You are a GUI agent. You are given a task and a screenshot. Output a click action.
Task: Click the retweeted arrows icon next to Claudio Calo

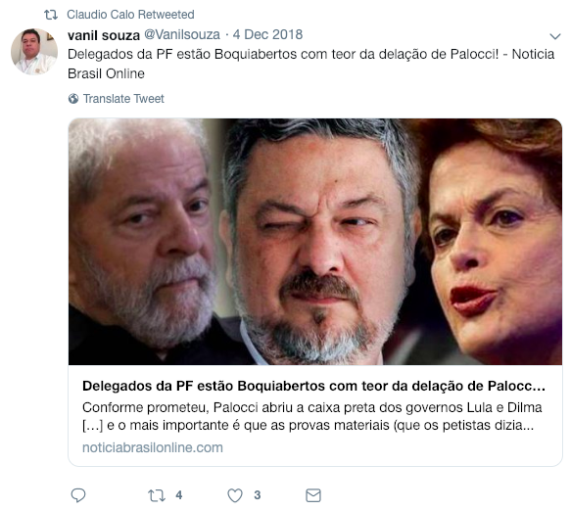pyautogui.click(x=51, y=15)
